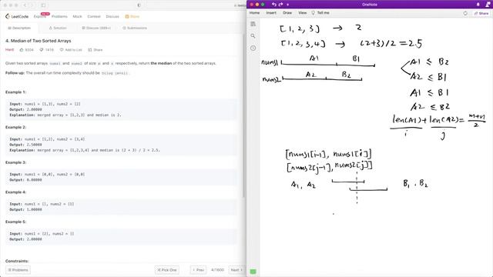The image size is (493, 277).
Task: Click the Share button in OneNote
Action: click(481, 13)
